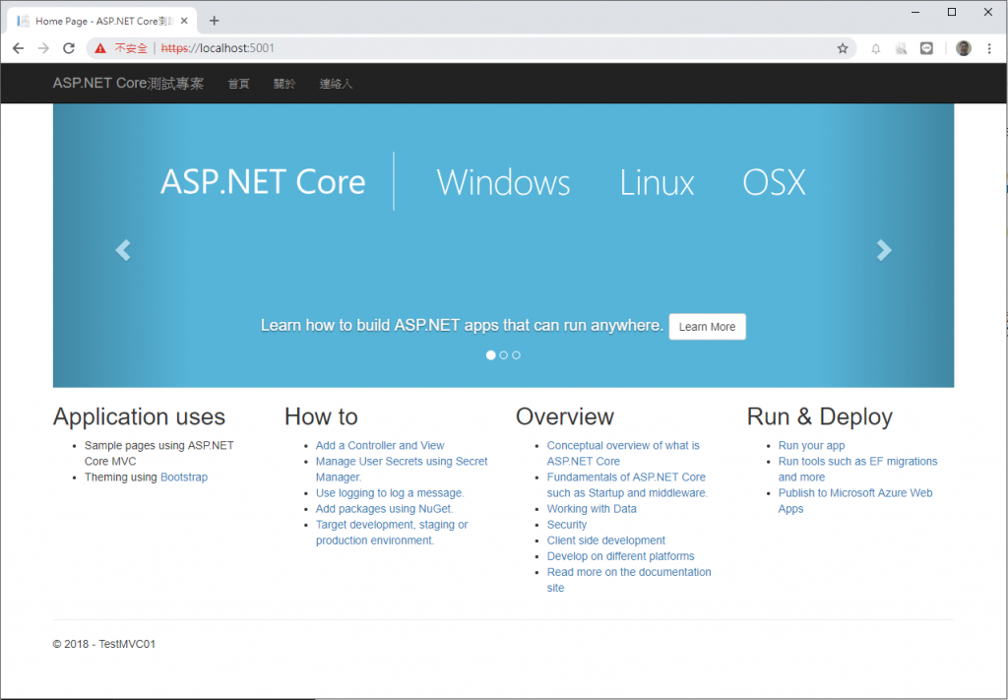
Task: Select the Home Page browser tab
Action: [102, 21]
